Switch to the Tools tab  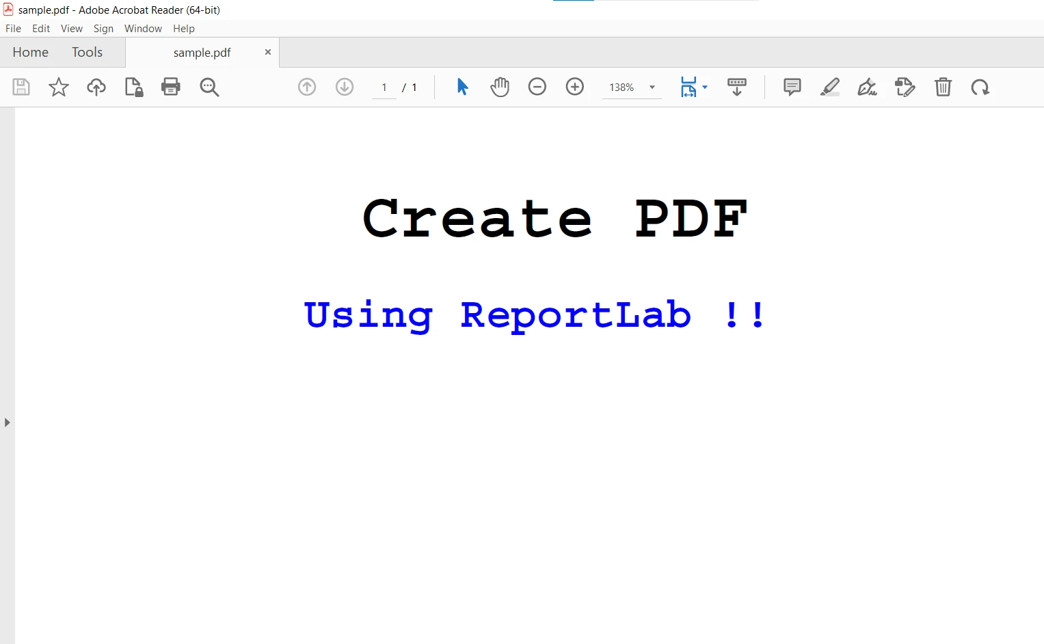[87, 52]
